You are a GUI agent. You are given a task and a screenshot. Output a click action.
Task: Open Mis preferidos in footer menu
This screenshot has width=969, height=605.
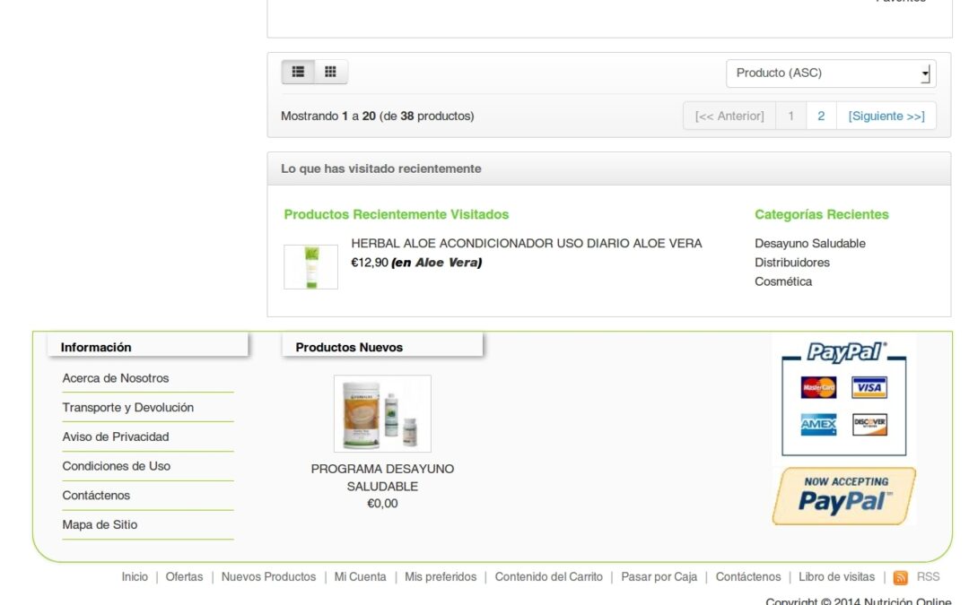point(441,576)
